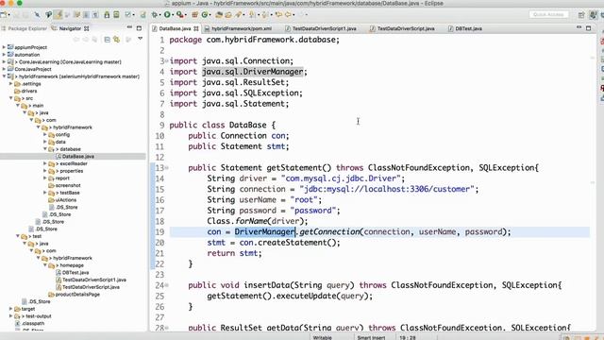
Task: Click the line 19 editor left marker bar
Action: [x=152, y=232]
